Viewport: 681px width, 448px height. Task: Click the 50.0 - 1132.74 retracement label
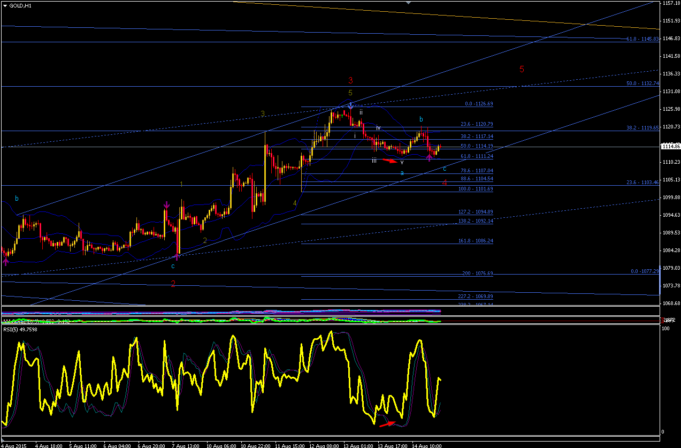pyautogui.click(x=642, y=83)
